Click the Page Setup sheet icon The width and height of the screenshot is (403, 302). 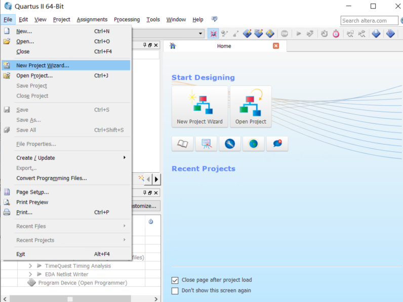pos(7,192)
